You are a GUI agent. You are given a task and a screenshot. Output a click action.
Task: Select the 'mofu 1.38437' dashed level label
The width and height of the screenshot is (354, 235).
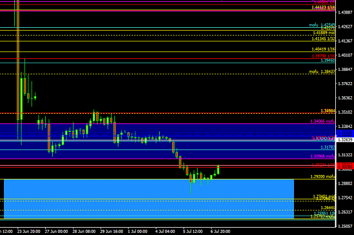(x=322, y=71)
